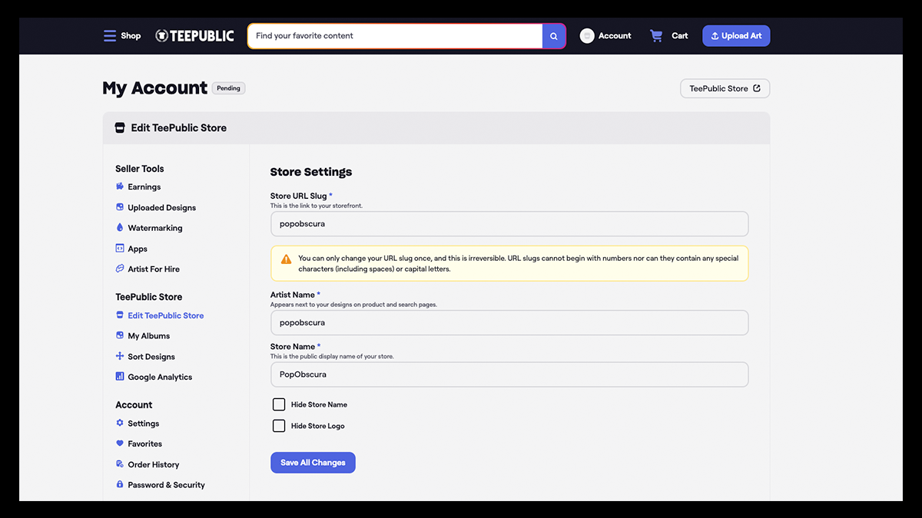Click the Password & Security lock icon
The height and width of the screenshot is (518, 922).
pos(120,485)
